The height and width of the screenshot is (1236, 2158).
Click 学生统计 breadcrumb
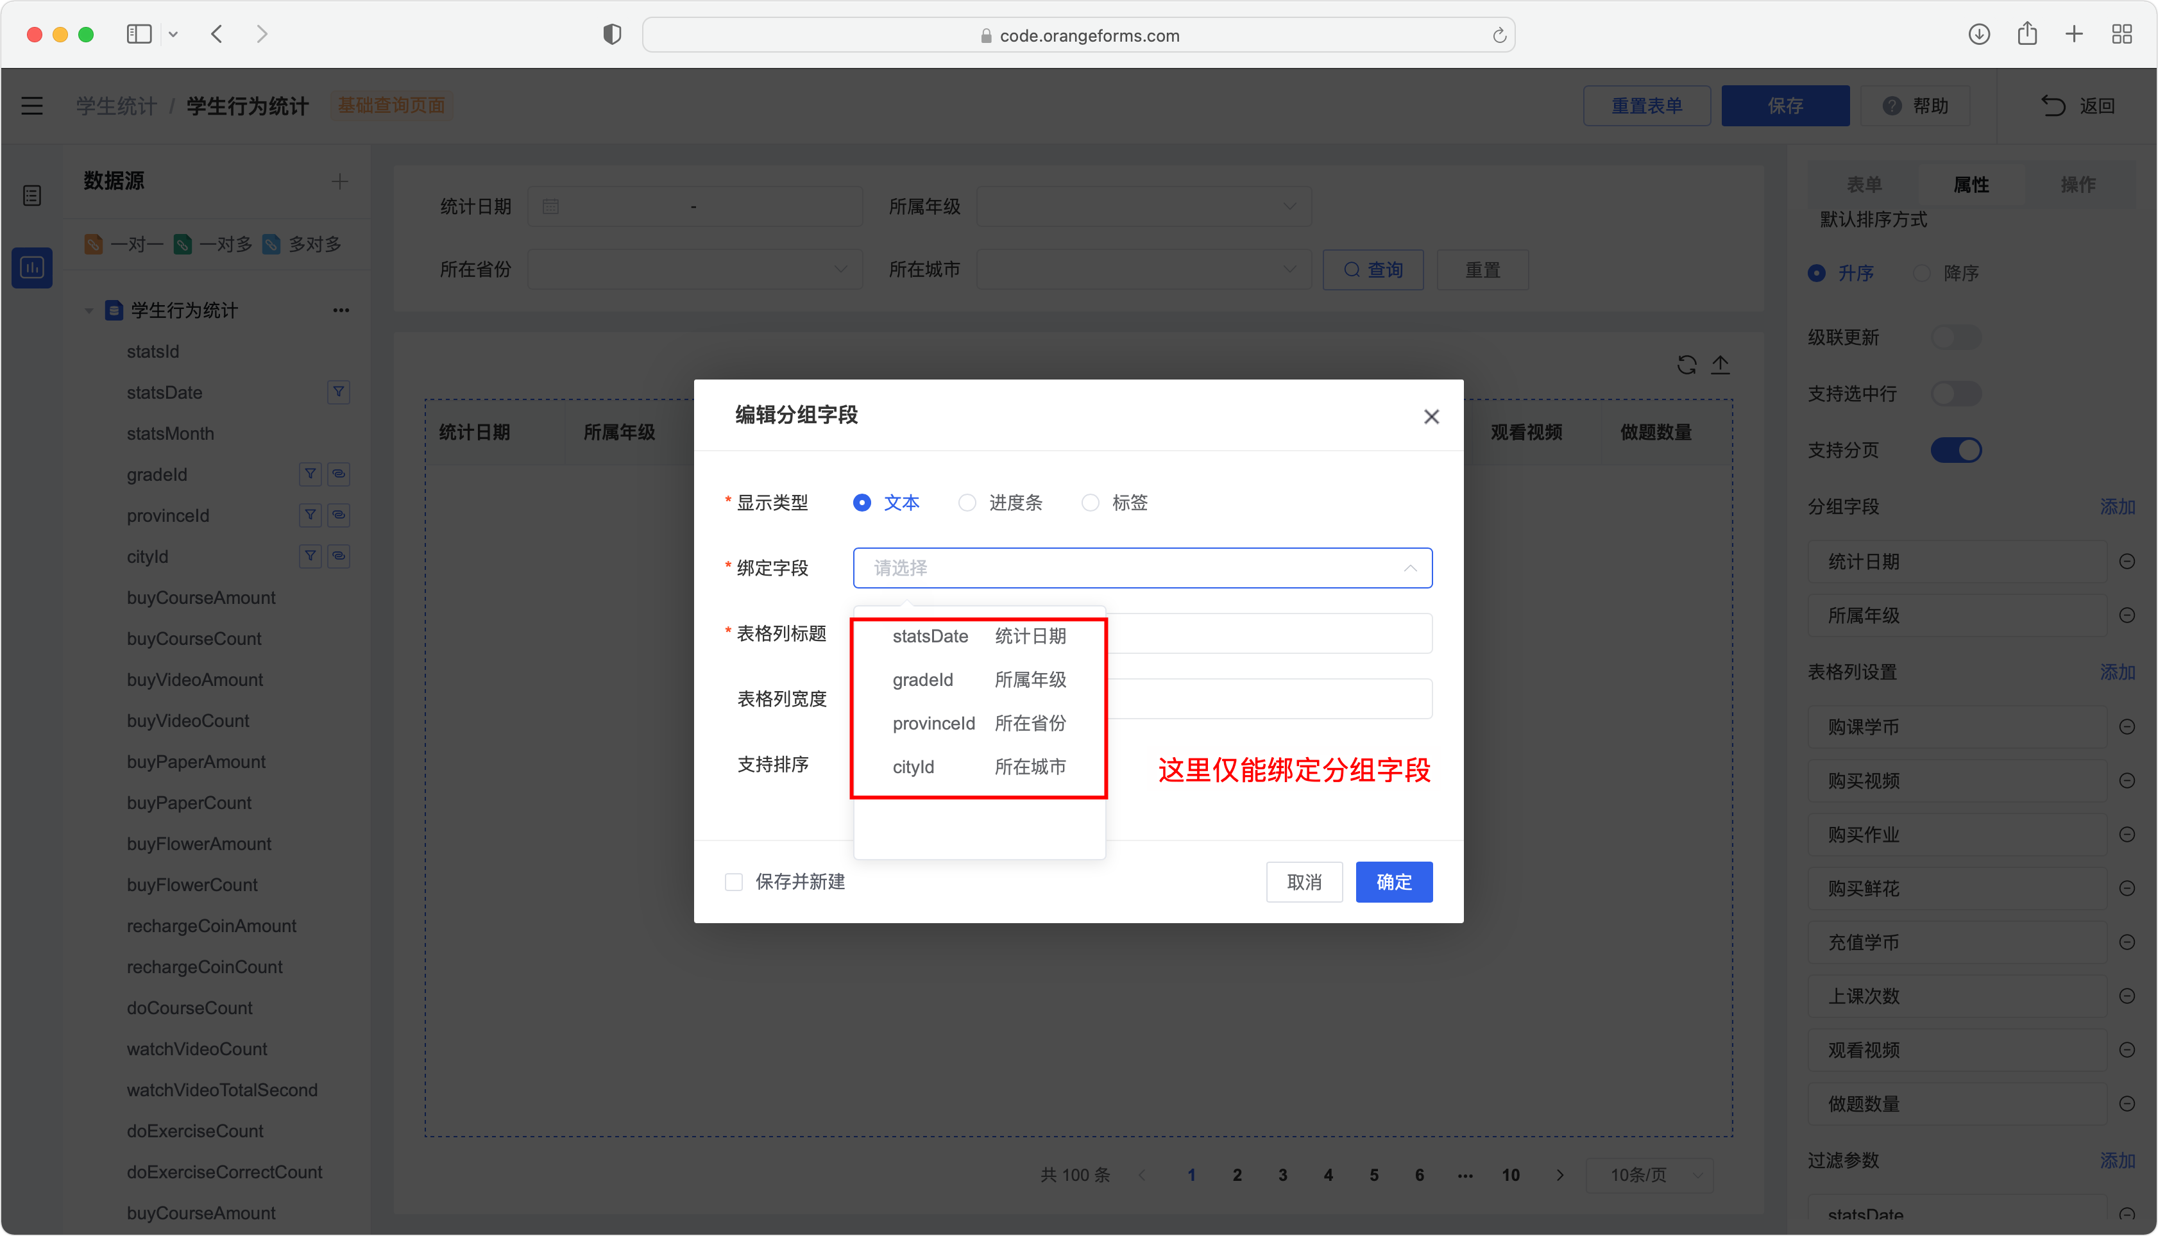coord(116,106)
